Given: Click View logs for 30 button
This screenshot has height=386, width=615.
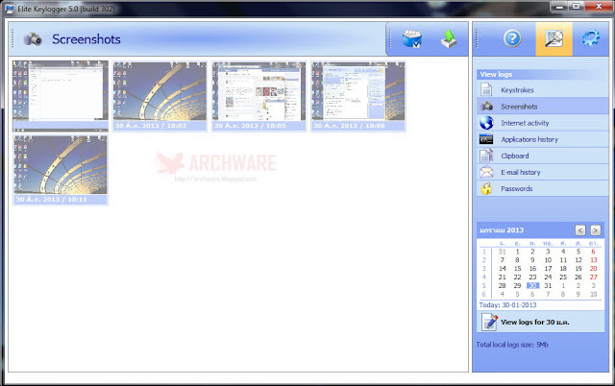Looking at the screenshot, I should (541, 322).
